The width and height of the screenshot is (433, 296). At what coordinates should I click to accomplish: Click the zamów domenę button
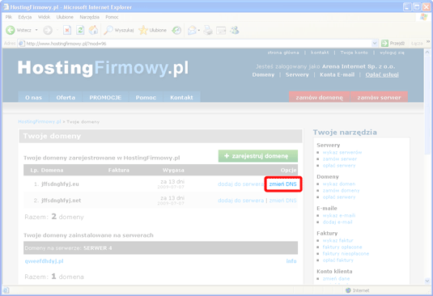coord(319,97)
